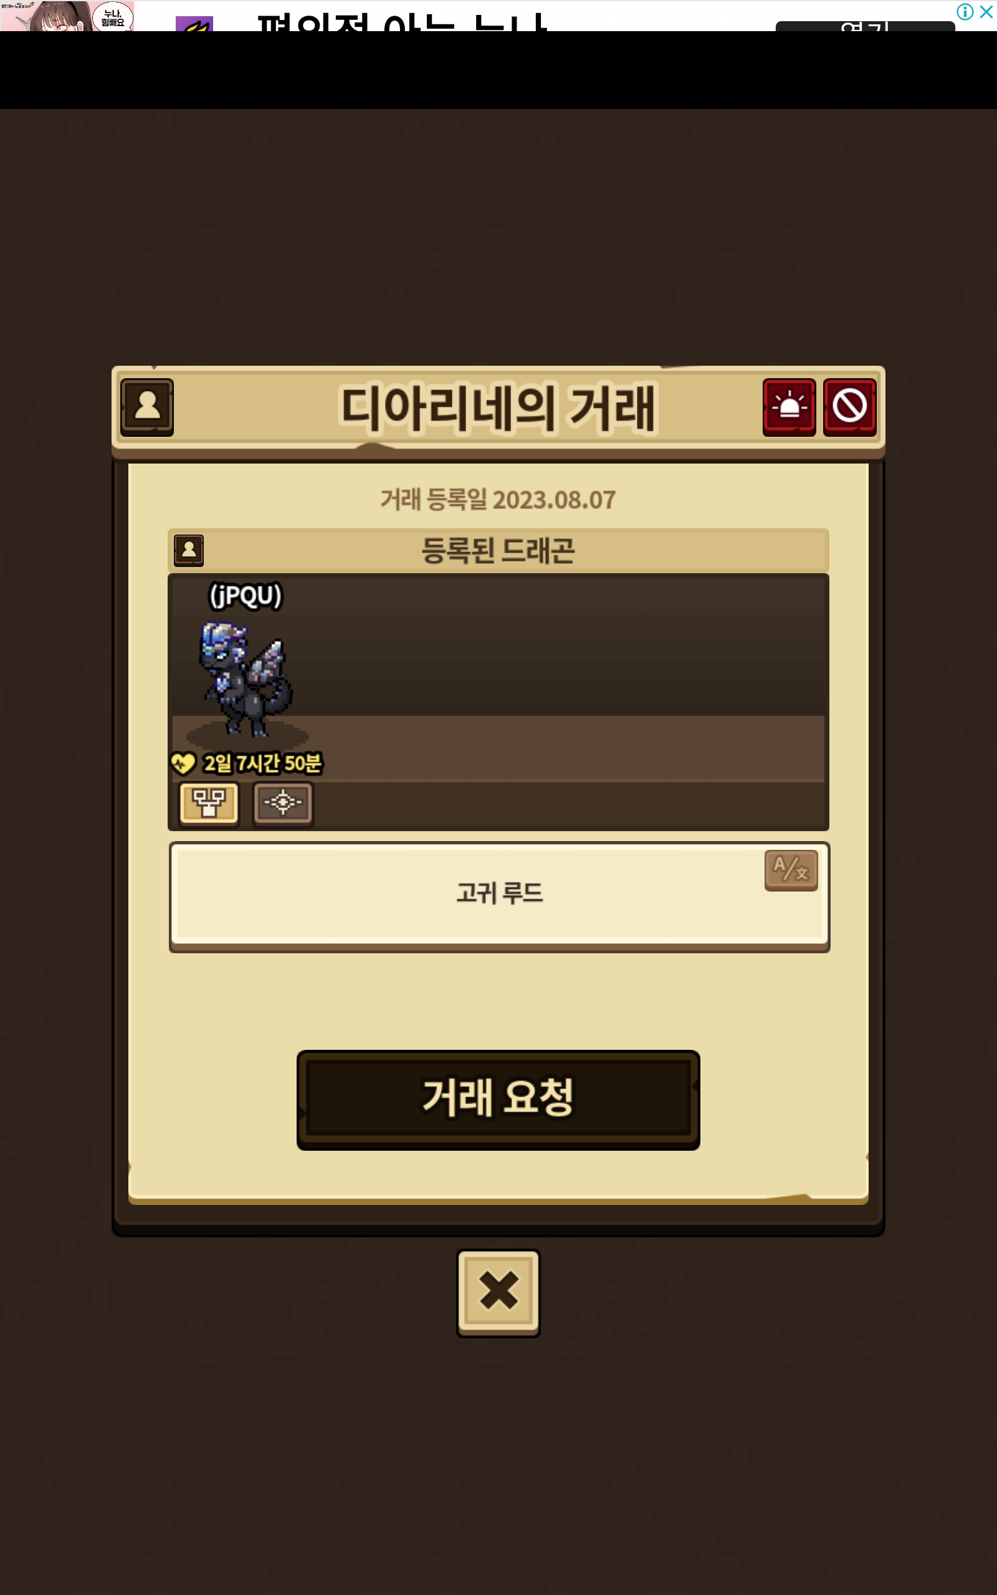Tap the (jPQU) dragon code label
The width and height of the screenshot is (997, 1595).
click(246, 595)
